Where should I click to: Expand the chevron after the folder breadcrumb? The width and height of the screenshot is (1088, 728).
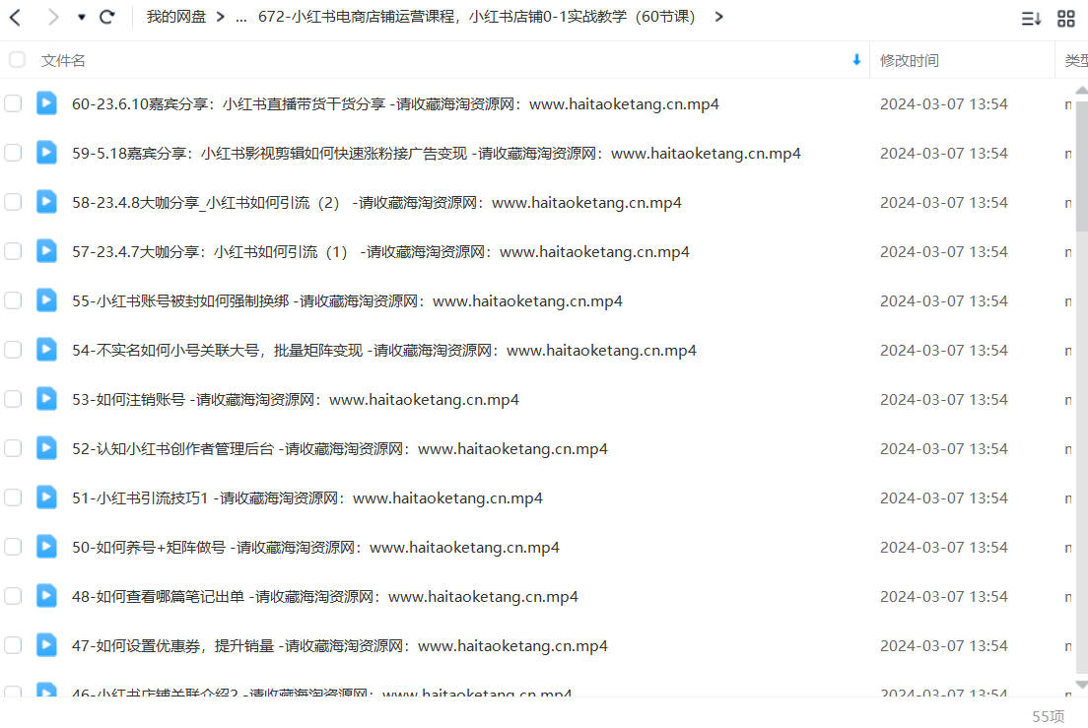point(718,17)
